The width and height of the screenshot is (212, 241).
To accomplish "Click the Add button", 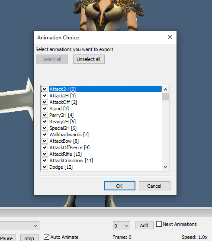I will click(144, 225).
